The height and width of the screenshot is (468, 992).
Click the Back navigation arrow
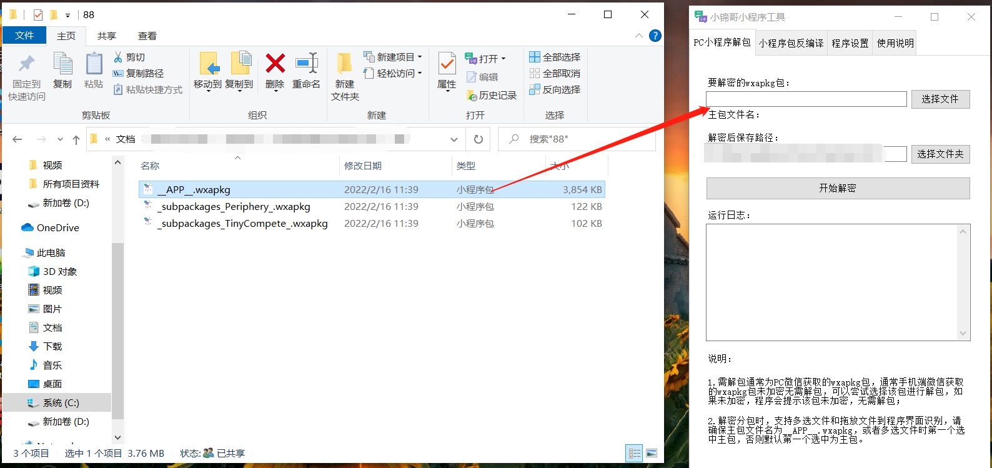pyautogui.click(x=17, y=139)
